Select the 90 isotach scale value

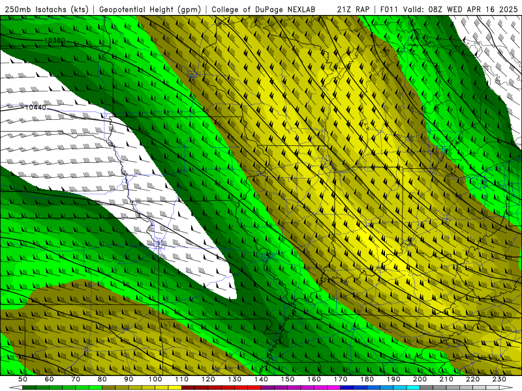tap(129, 379)
